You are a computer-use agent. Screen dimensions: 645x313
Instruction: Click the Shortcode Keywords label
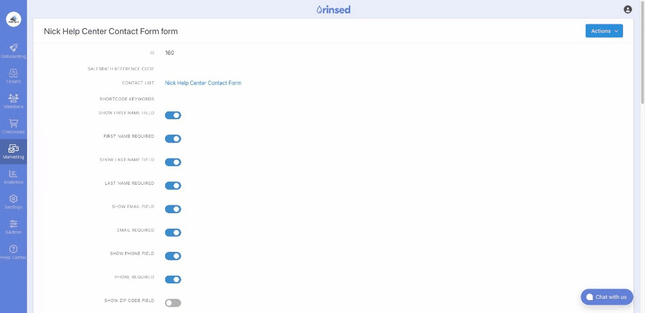[126, 99]
